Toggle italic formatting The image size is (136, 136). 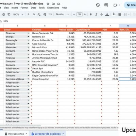(x=96, y=14)
